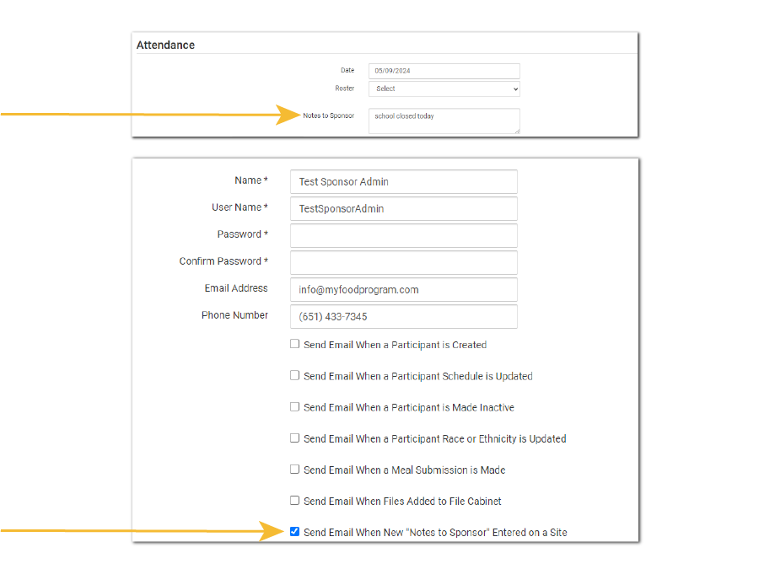Click the Date field showing 05/09/2024
Viewport: 759px width, 569px height.
[444, 72]
